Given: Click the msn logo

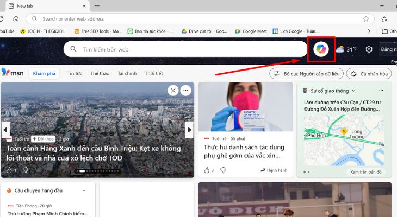Looking at the screenshot, I should [x=13, y=73].
